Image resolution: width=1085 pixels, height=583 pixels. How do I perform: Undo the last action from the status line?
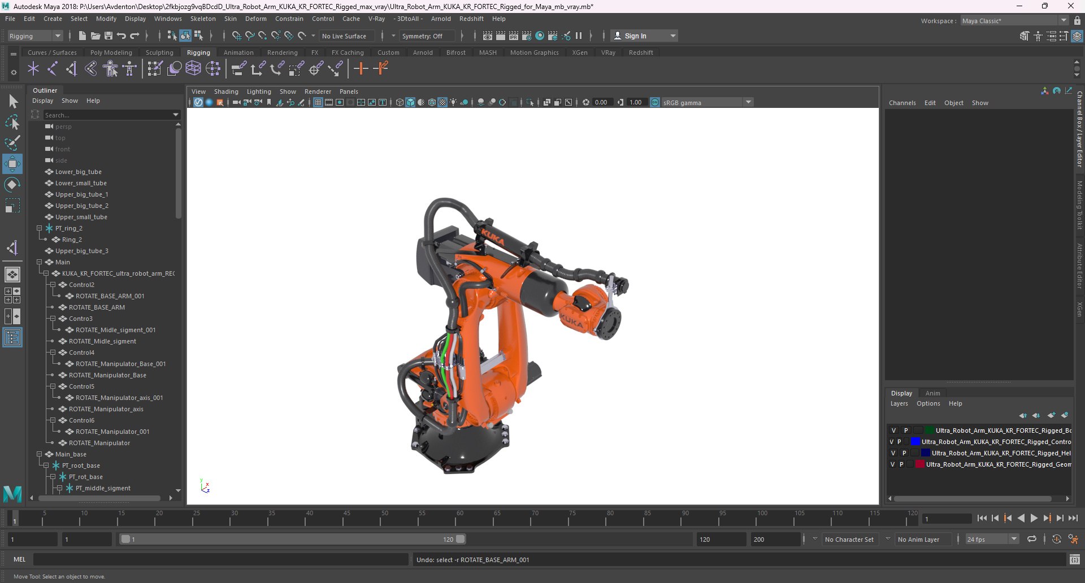click(121, 36)
